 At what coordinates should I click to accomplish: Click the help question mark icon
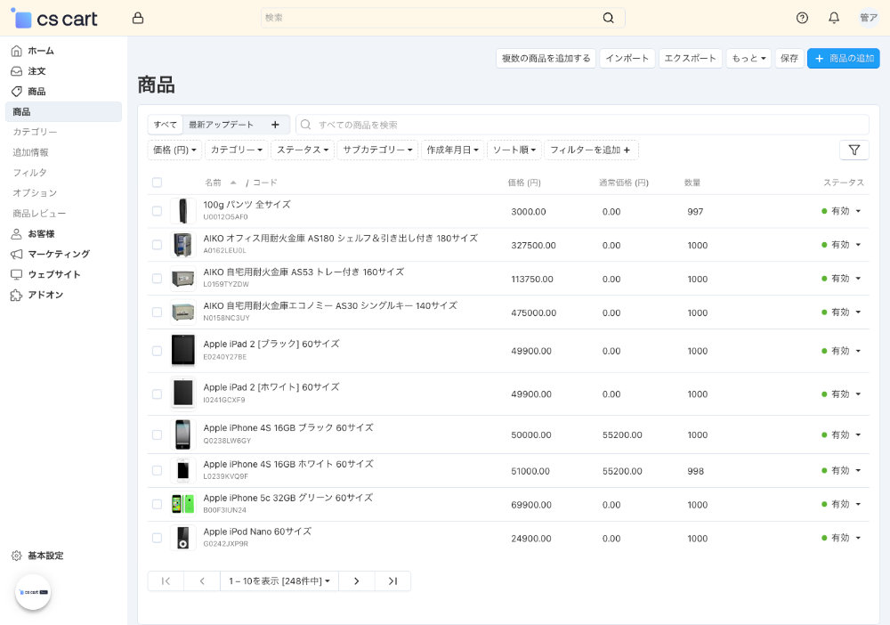click(x=801, y=17)
